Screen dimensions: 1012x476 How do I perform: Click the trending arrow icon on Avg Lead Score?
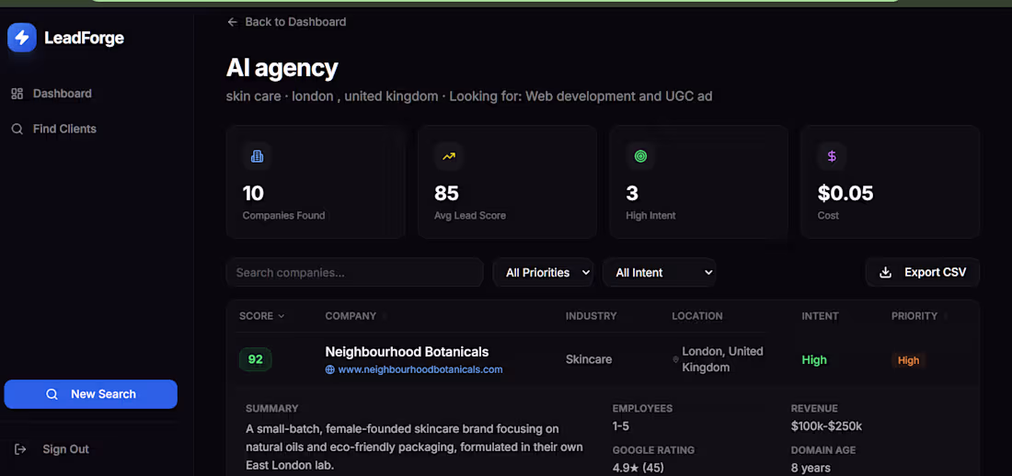[x=449, y=156]
